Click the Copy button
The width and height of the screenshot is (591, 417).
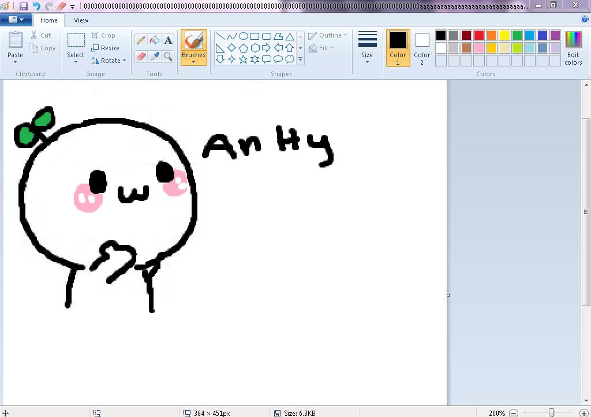tap(43, 48)
